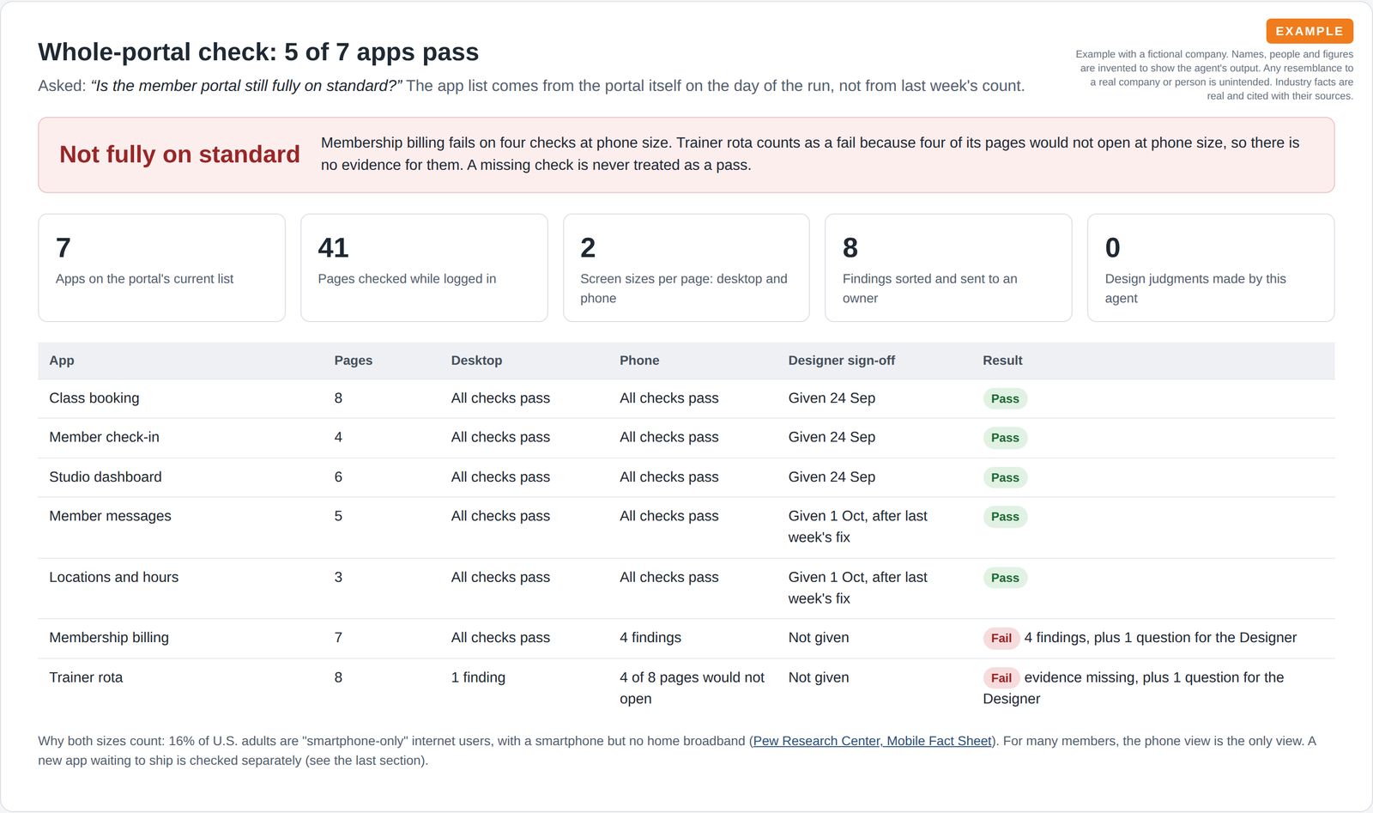Open the Pew Research Center Mobile Fact Sheet link

click(x=873, y=741)
